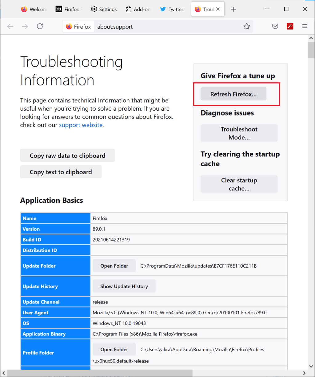Image resolution: width=315 pixels, height=377 pixels.
Task: Switch to the Twitter tab
Action: point(173,9)
